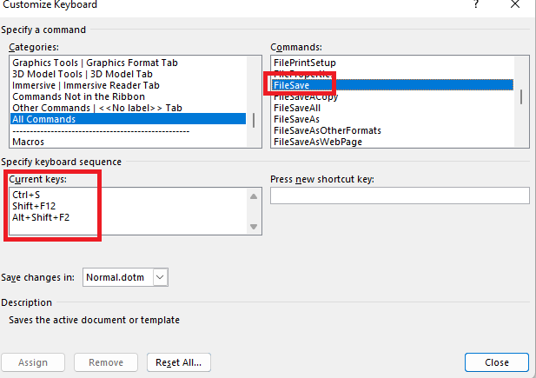Click the Commands list scrollbar thumb
This screenshot has height=378, width=536.
[521, 96]
